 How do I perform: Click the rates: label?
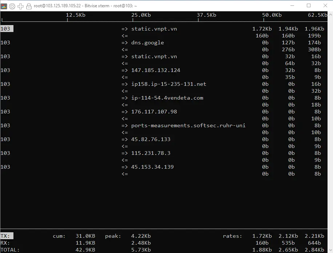point(232,236)
